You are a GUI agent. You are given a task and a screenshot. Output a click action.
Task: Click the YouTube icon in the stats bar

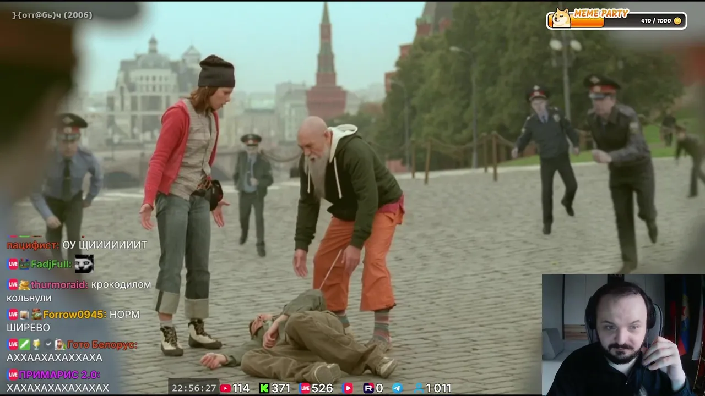point(226,388)
